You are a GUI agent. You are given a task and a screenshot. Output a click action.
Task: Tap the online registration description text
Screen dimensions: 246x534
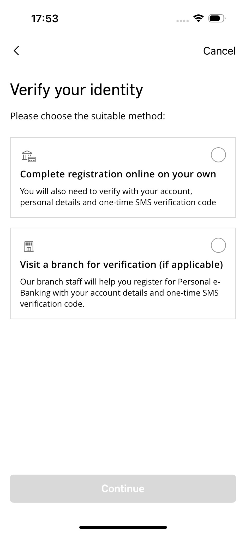[118, 197]
